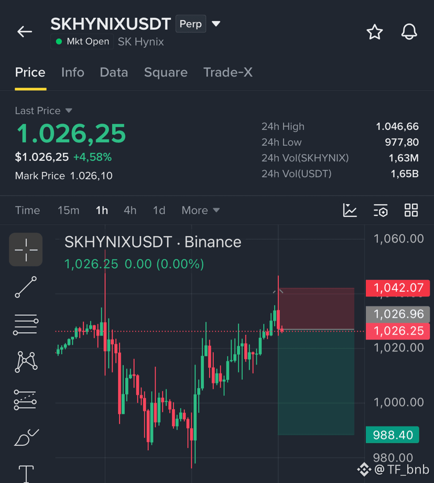This screenshot has width=434, height=483.
Task: Open the Square tab
Action: coord(166,72)
